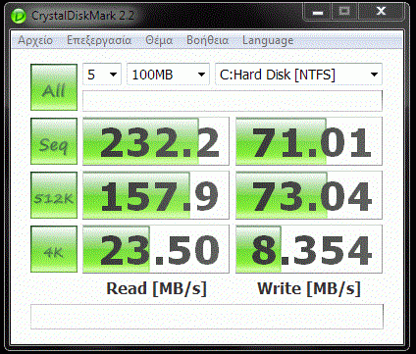The width and height of the screenshot is (416, 354).
Task: Click the Write [MB/s] column label
Action: [309, 288]
